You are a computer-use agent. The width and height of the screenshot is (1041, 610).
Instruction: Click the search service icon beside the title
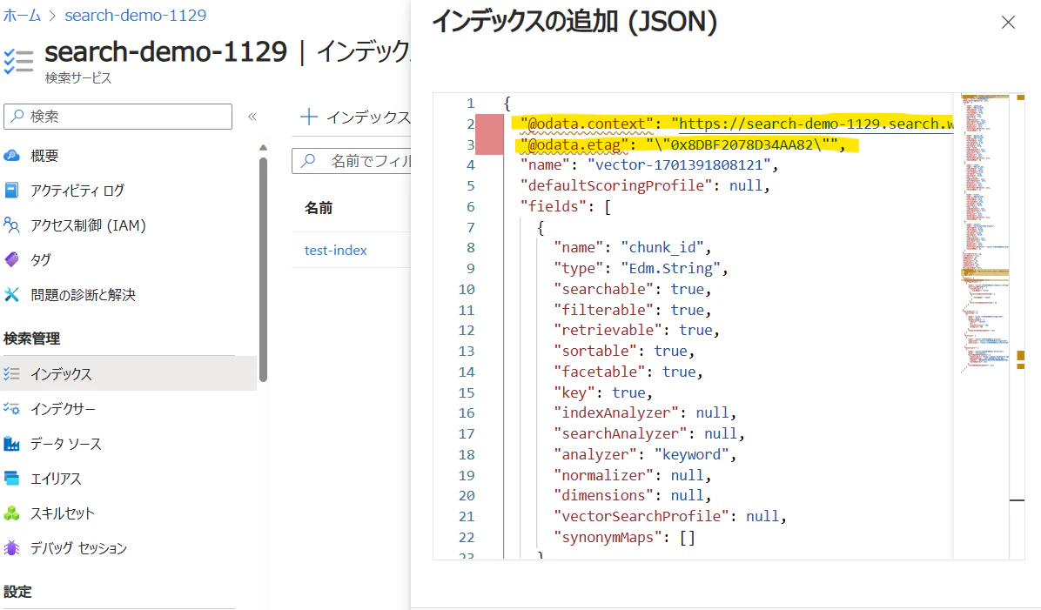18,60
